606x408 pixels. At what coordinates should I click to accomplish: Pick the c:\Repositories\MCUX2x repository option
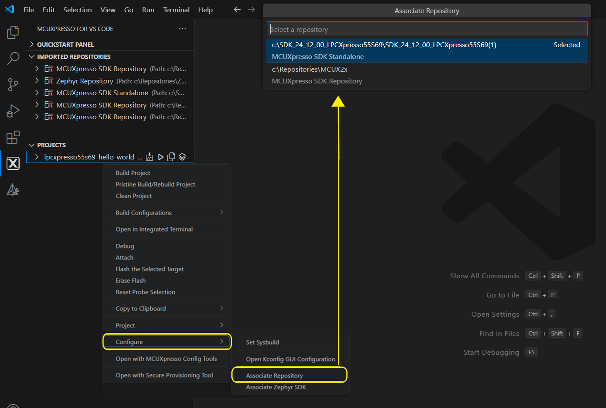click(427, 75)
